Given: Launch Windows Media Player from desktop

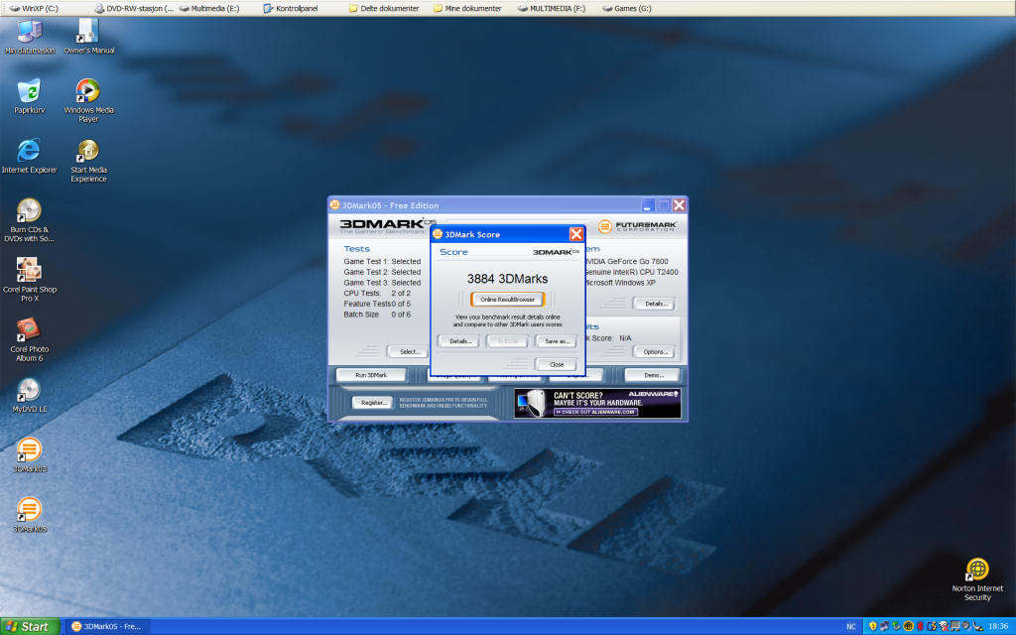Looking at the screenshot, I should (88, 100).
